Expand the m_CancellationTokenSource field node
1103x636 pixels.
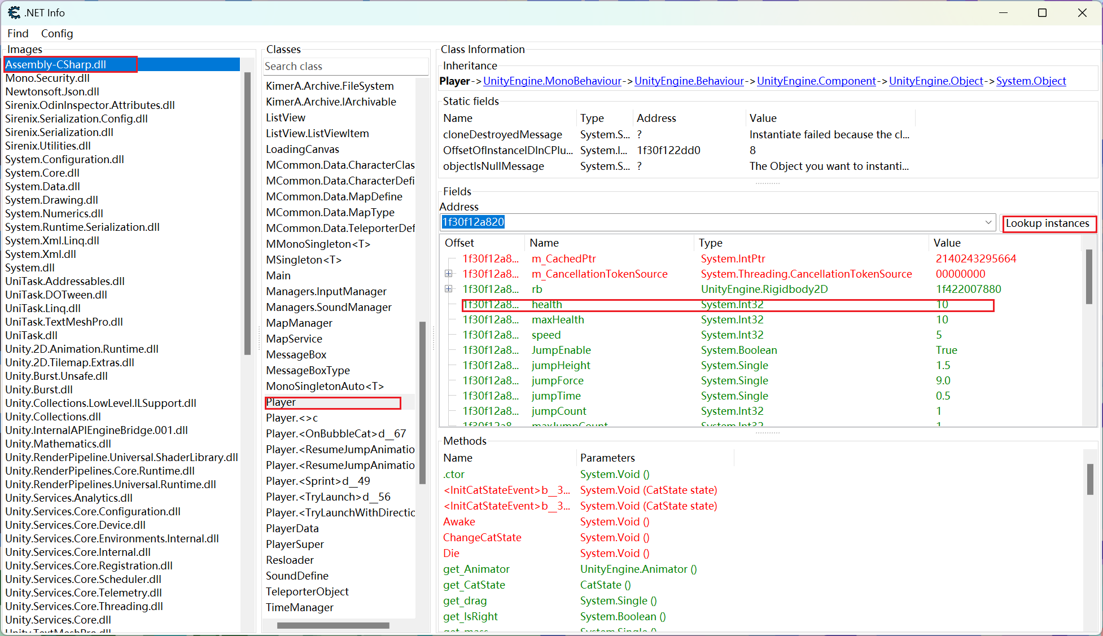tap(449, 274)
